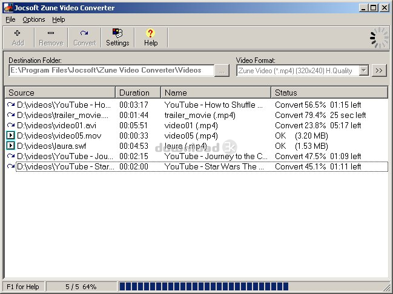Open the Help menu
Viewport: 393px width, 294px height.
coord(58,19)
